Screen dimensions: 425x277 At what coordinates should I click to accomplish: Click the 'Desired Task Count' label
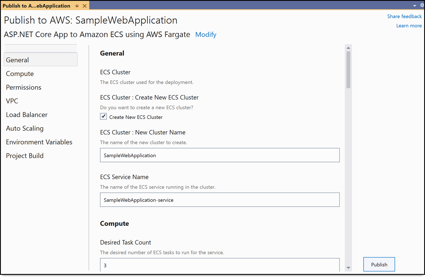(x=125, y=242)
